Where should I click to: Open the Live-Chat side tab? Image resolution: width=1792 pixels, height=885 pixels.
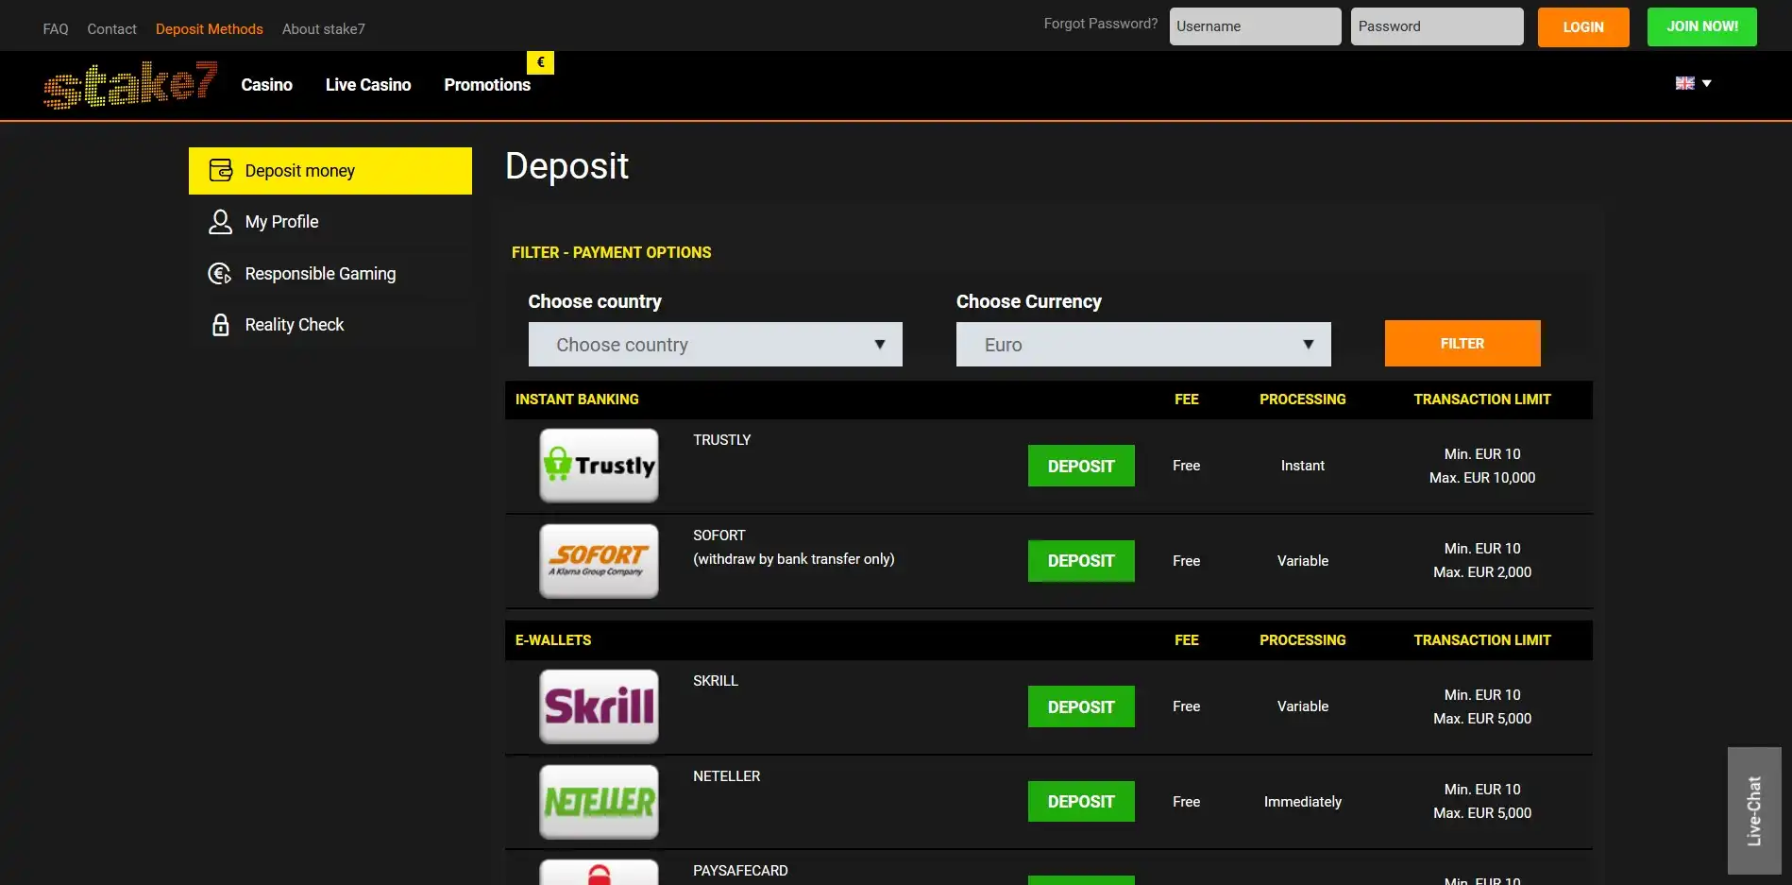click(1753, 810)
